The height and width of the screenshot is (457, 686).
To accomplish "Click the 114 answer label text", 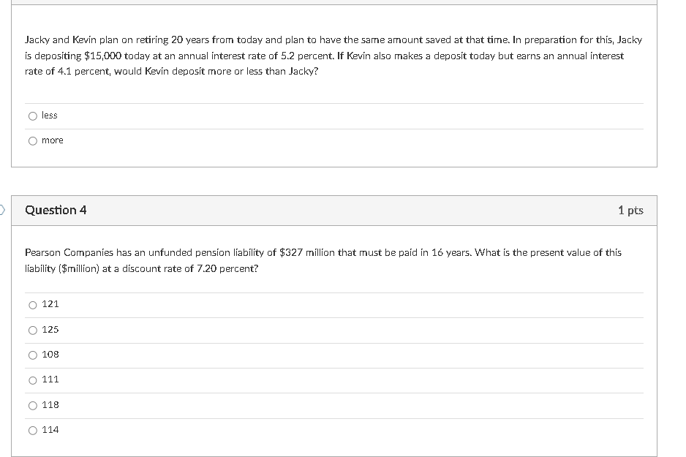I will pyautogui.click(x=50, y=430).
